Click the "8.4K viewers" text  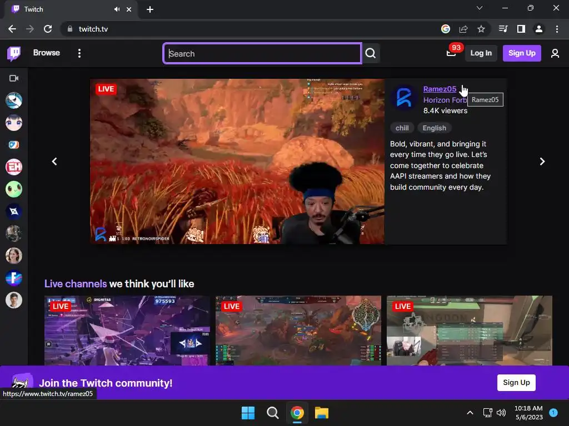point(445,111)
